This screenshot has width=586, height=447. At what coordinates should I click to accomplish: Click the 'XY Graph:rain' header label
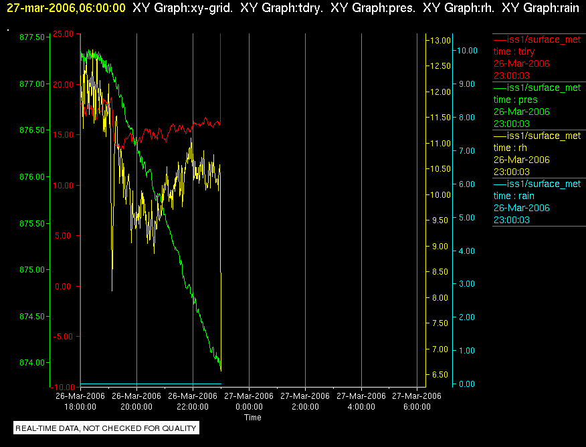point(541,8)
